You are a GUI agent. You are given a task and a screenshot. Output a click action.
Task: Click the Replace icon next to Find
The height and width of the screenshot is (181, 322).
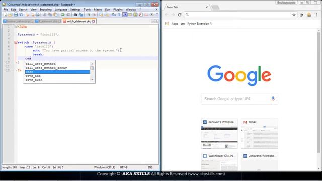pyautogui.click(x=81, y=15)
